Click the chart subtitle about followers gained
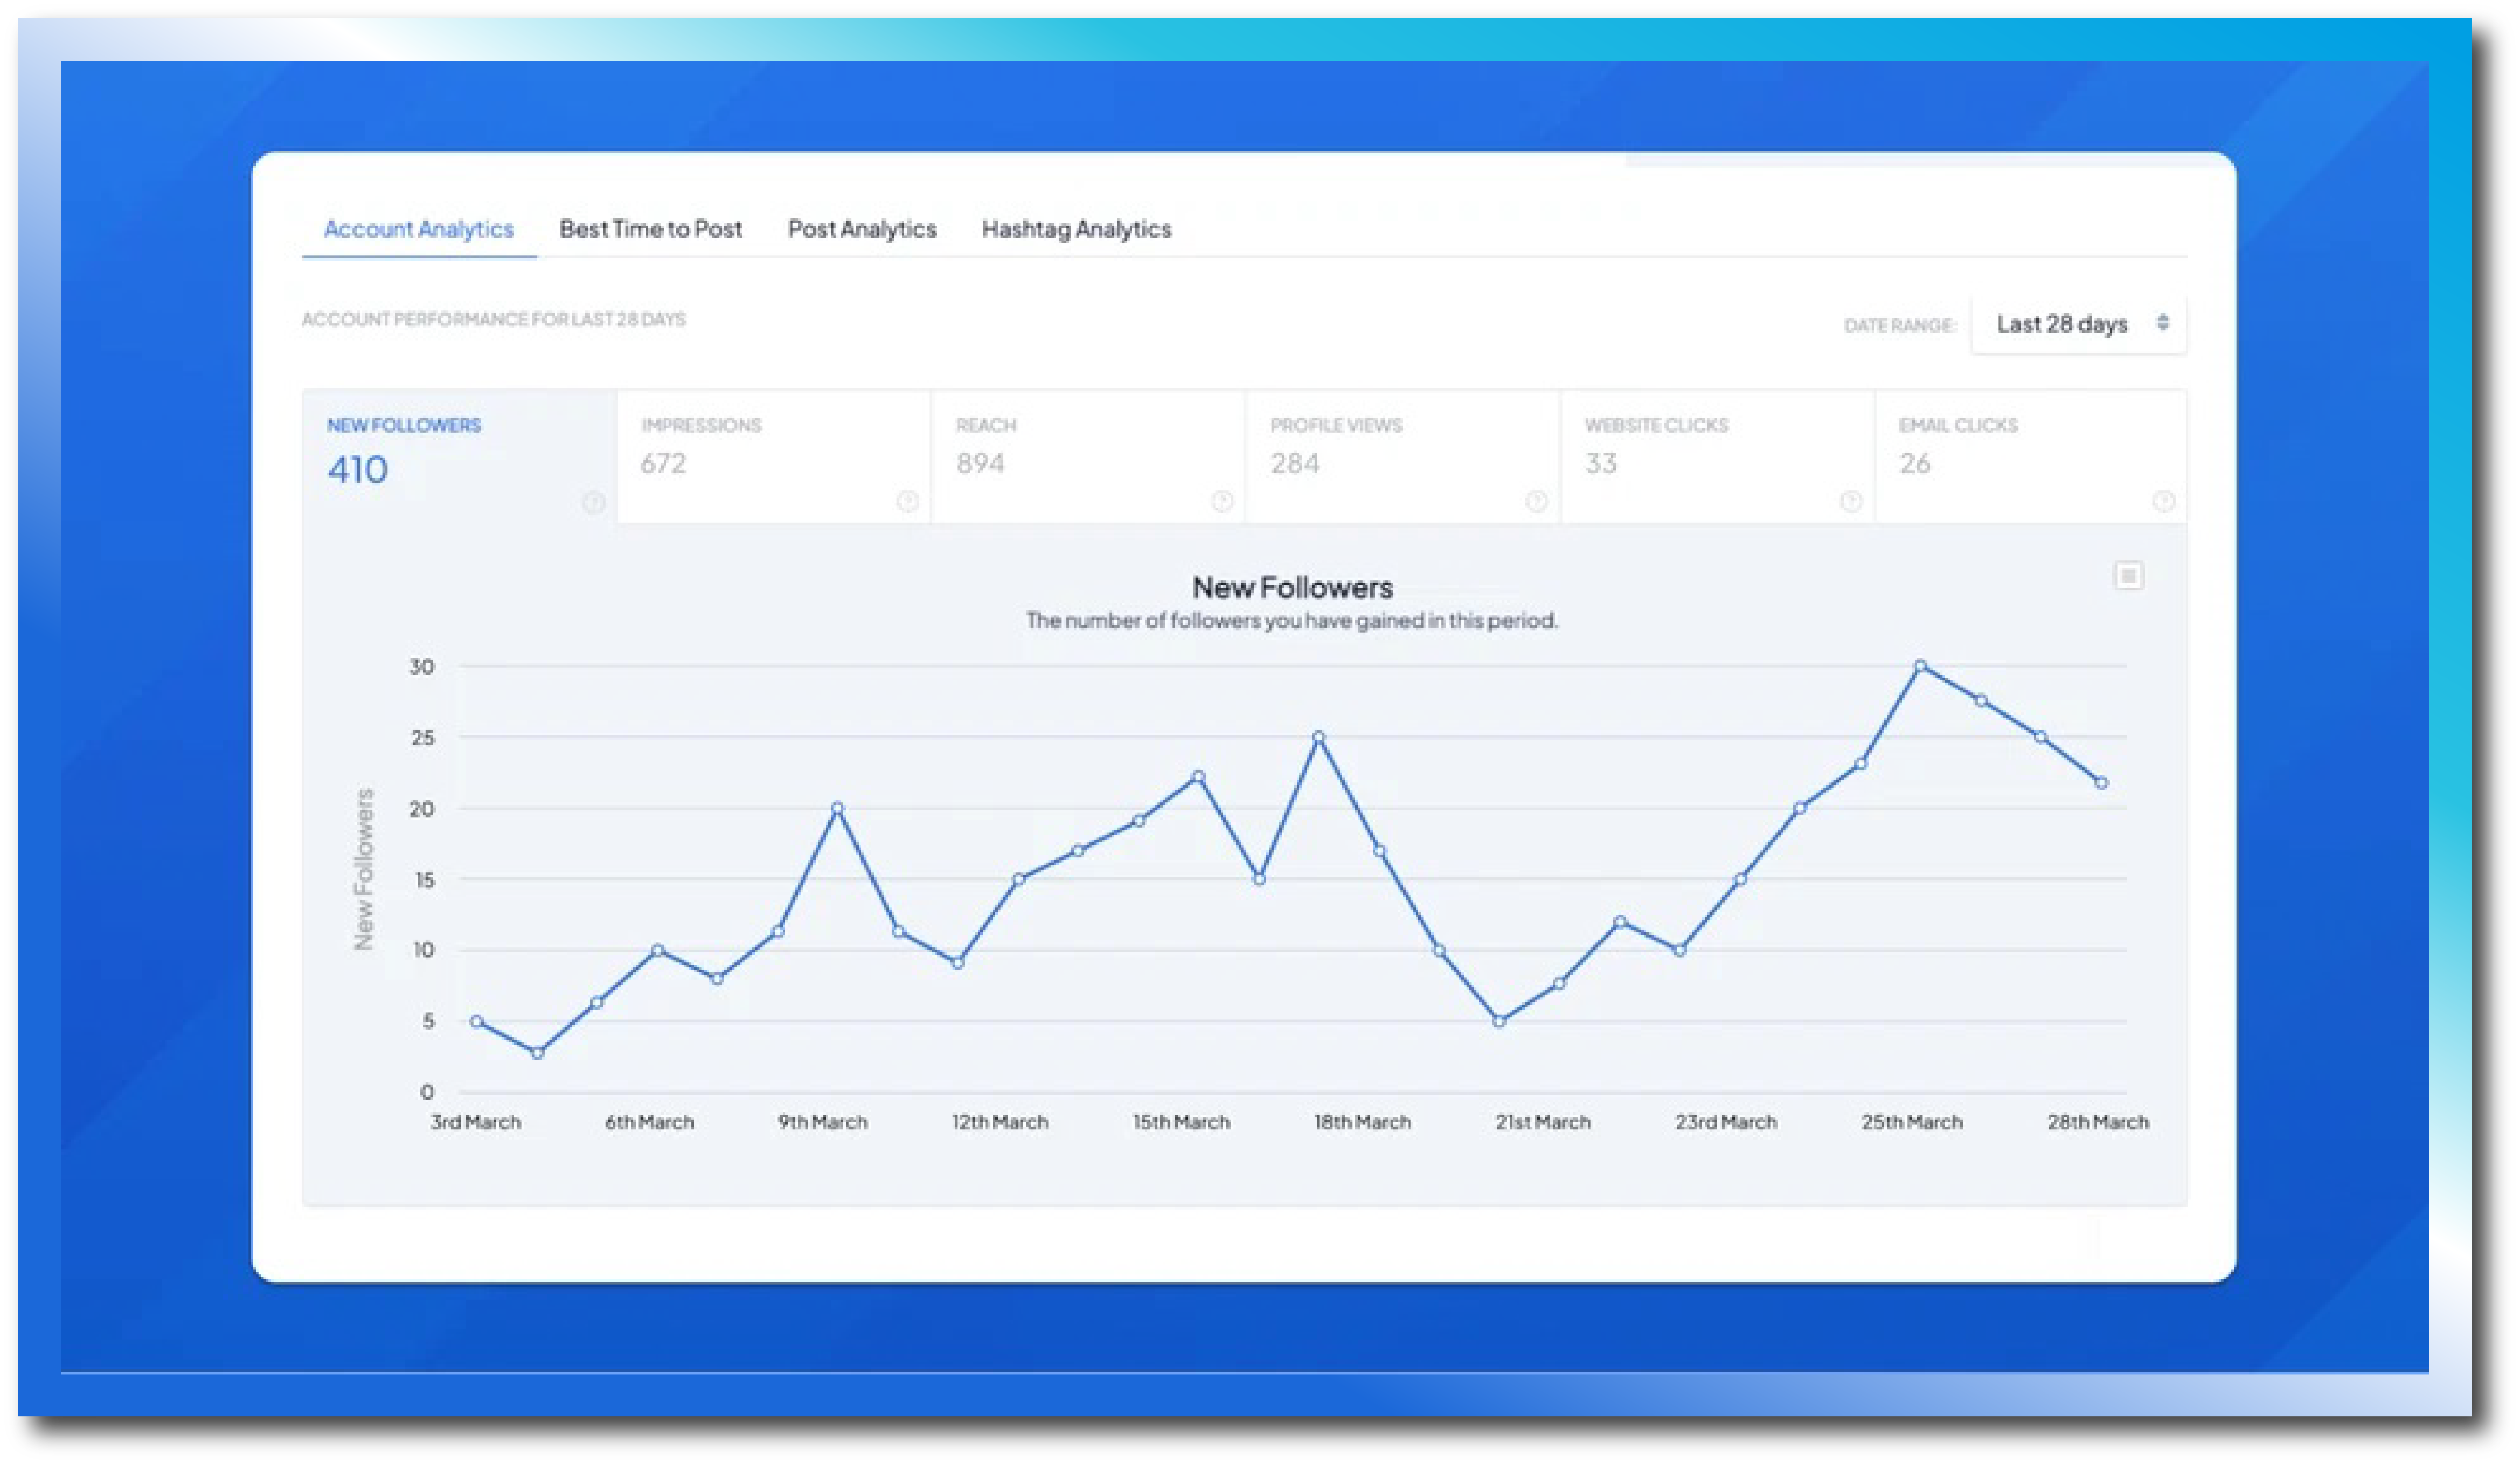This screenshot has height=1464, width=2520. pyautogui.click(x=1292, y=621)
